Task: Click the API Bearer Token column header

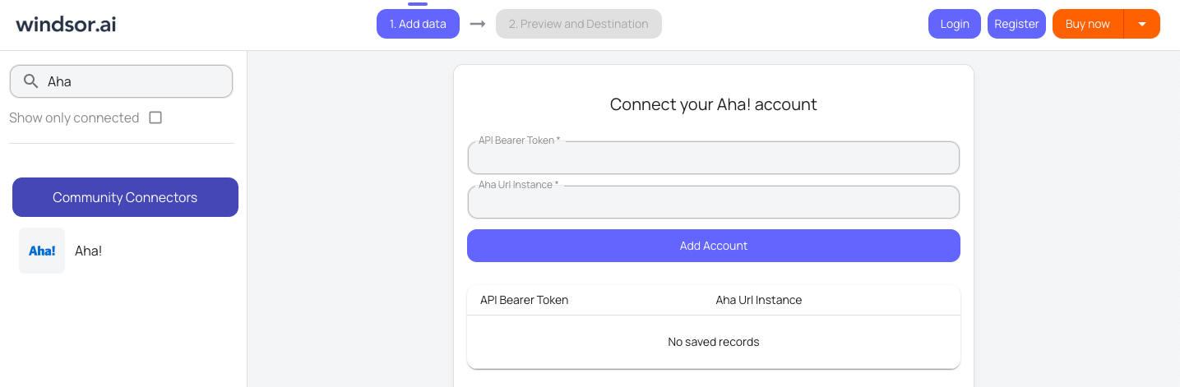Action: coord(524,300)
